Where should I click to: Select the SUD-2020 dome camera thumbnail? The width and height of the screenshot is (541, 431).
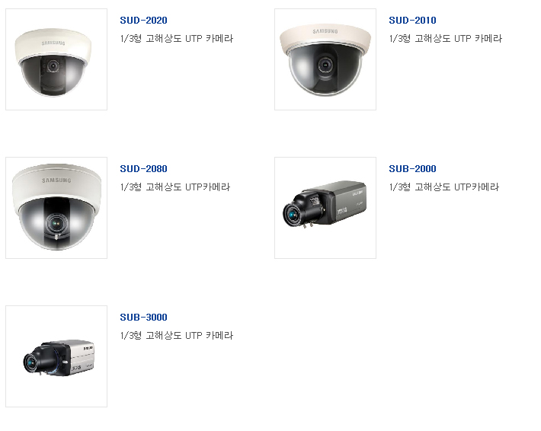pos(56,59)
